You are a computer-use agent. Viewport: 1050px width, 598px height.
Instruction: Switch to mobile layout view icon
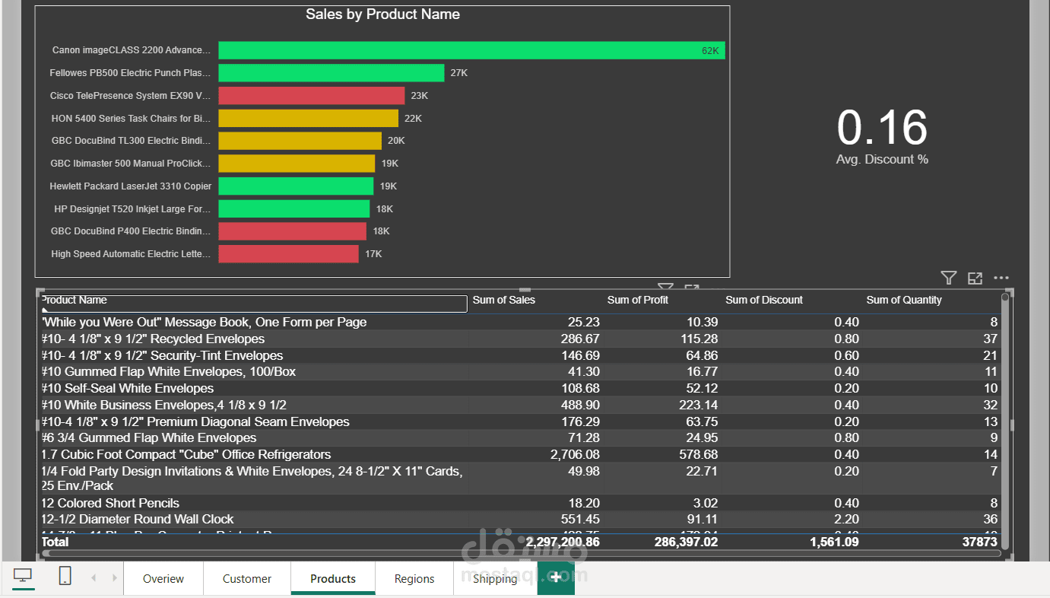click(x=65, y=577)
